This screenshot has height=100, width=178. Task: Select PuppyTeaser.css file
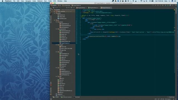pos(65,41)
